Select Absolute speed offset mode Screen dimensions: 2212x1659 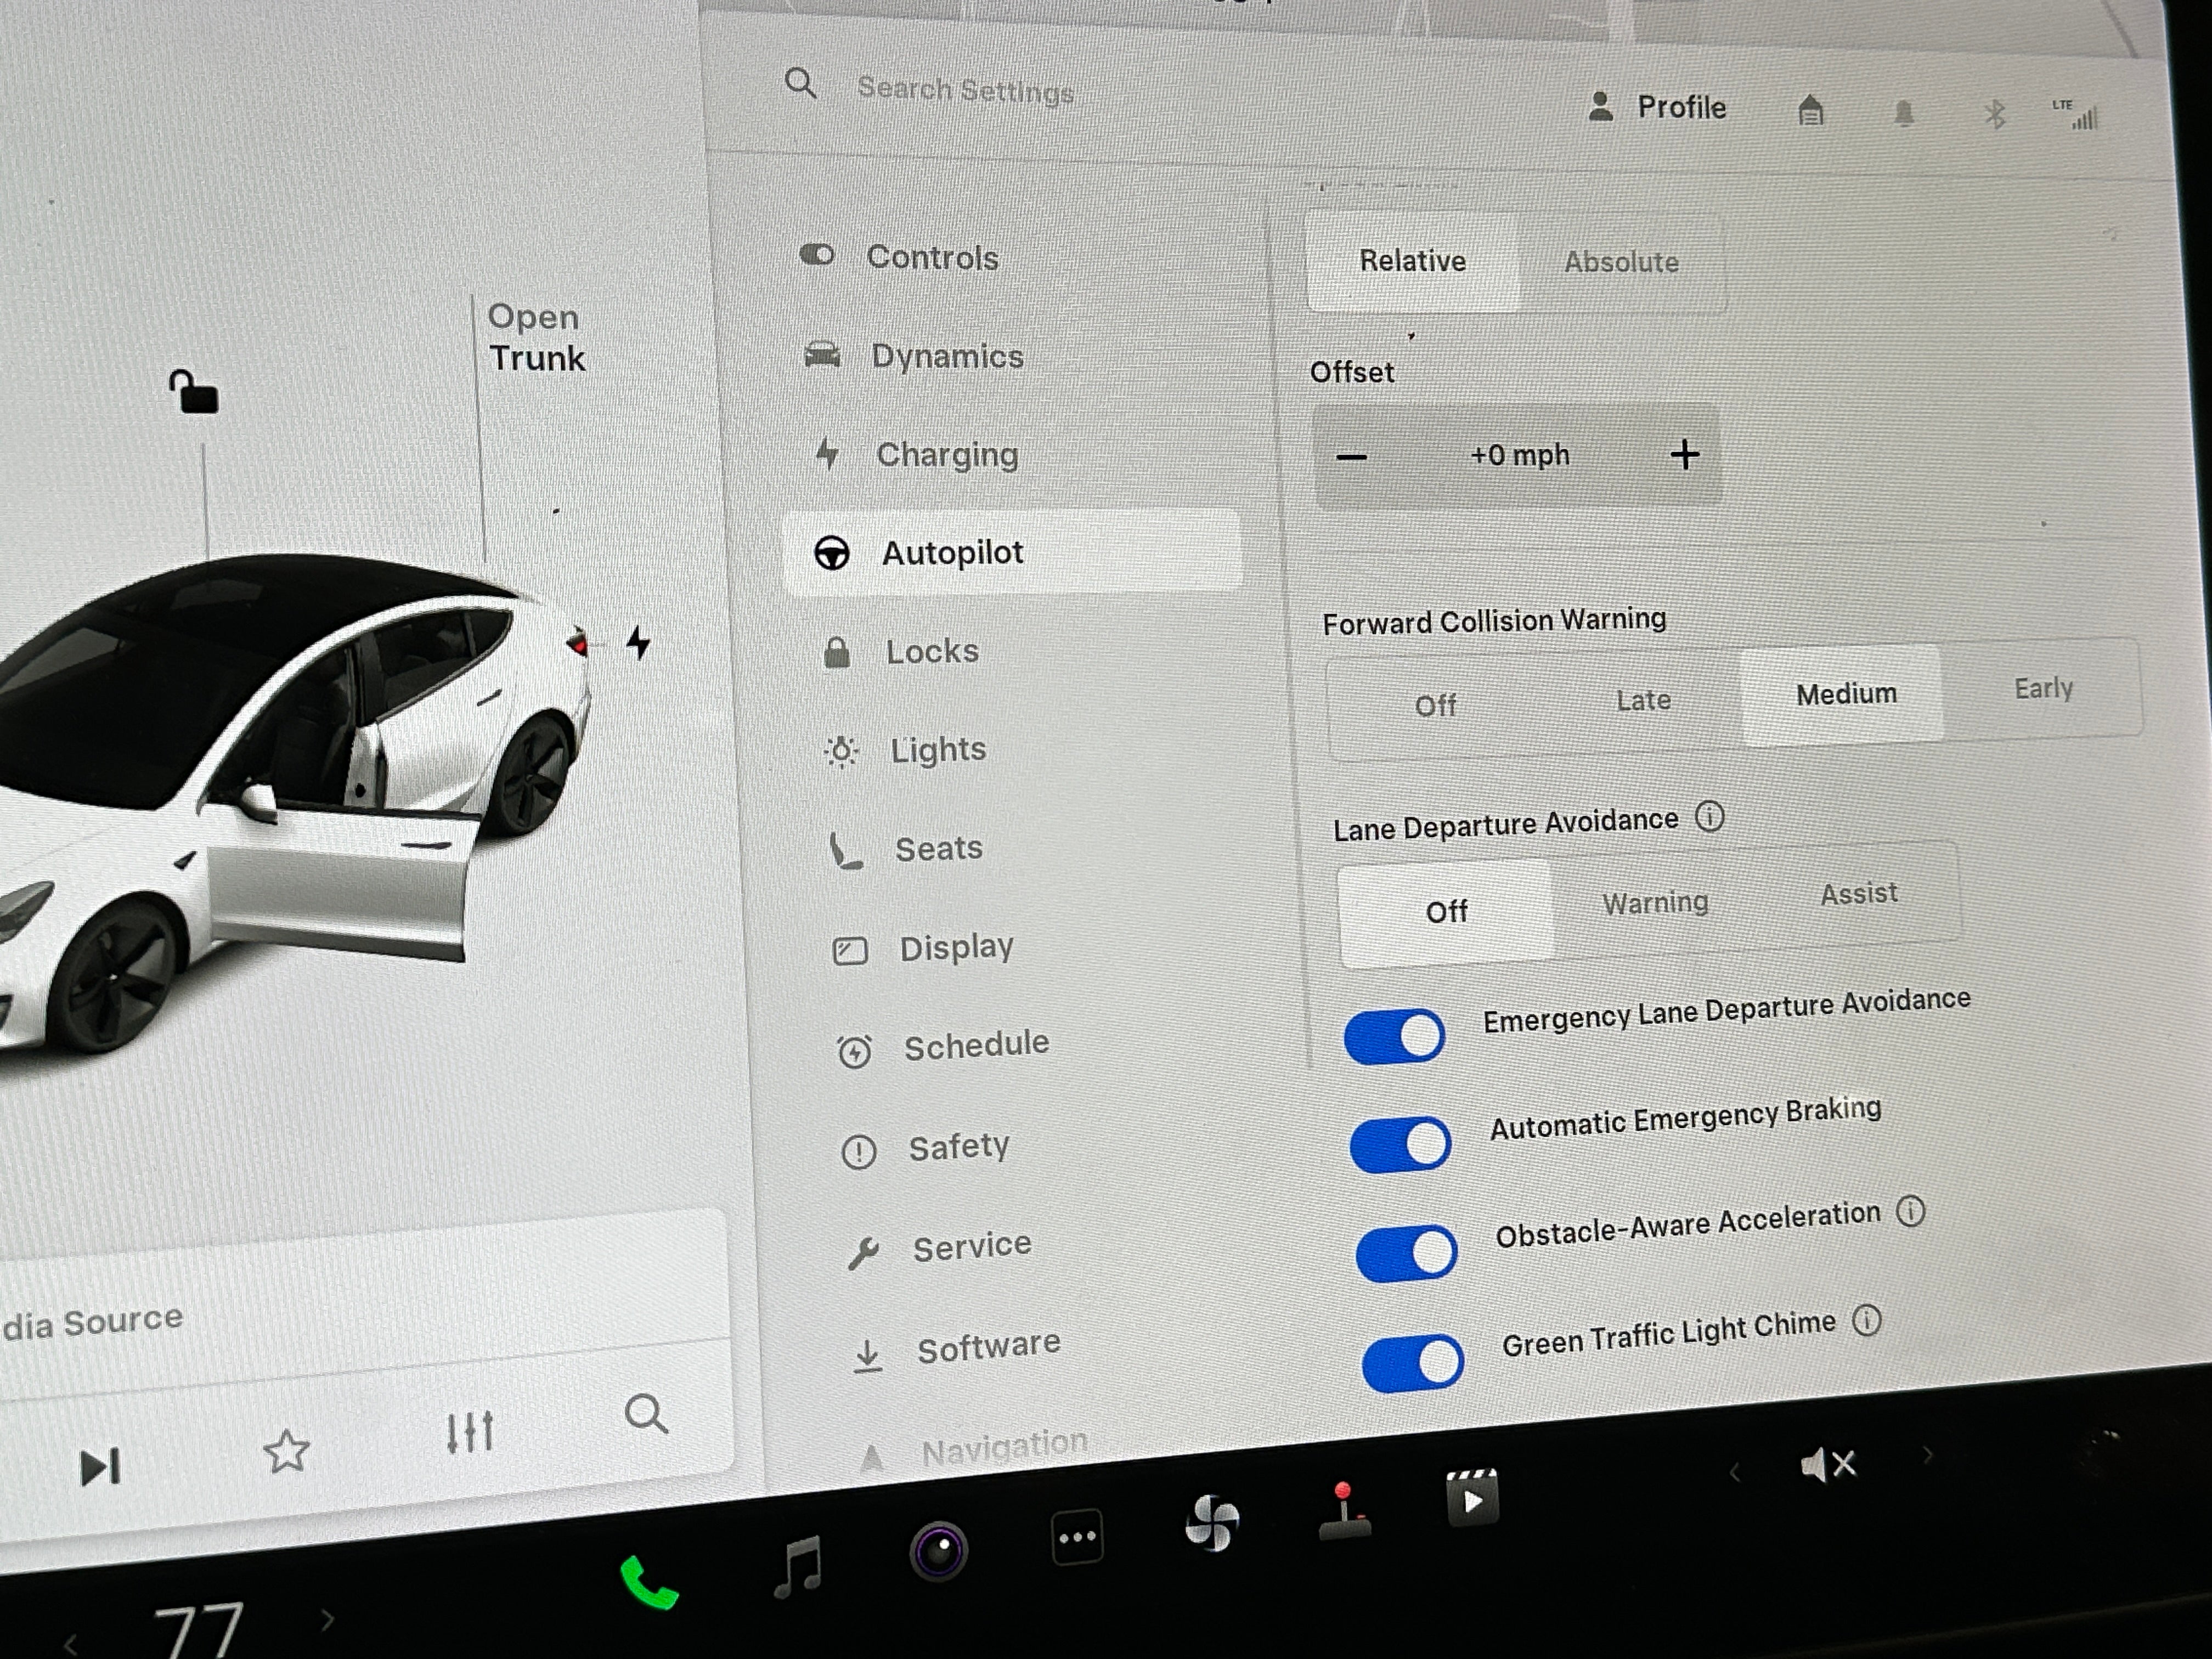[1621, 262]
